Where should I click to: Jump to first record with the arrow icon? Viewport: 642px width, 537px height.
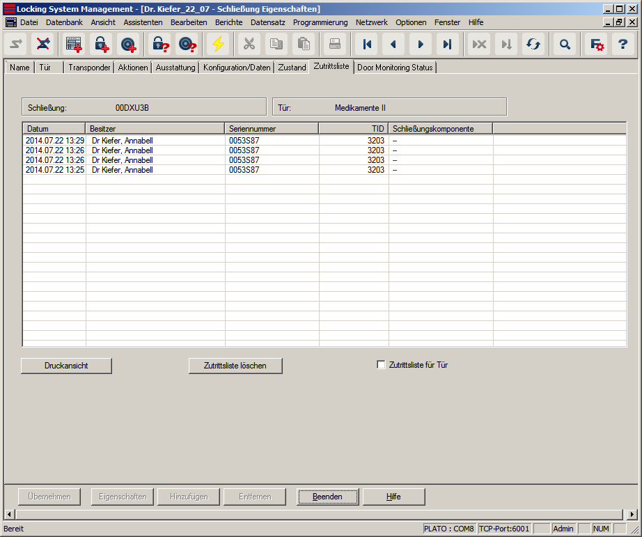tap(367, 44)
